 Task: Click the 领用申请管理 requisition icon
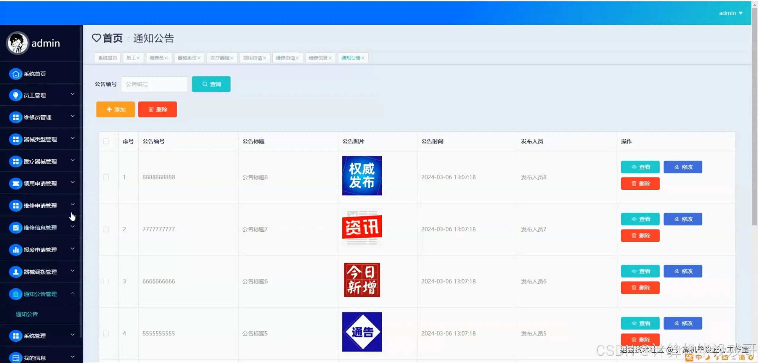click(x=16, y=183)
